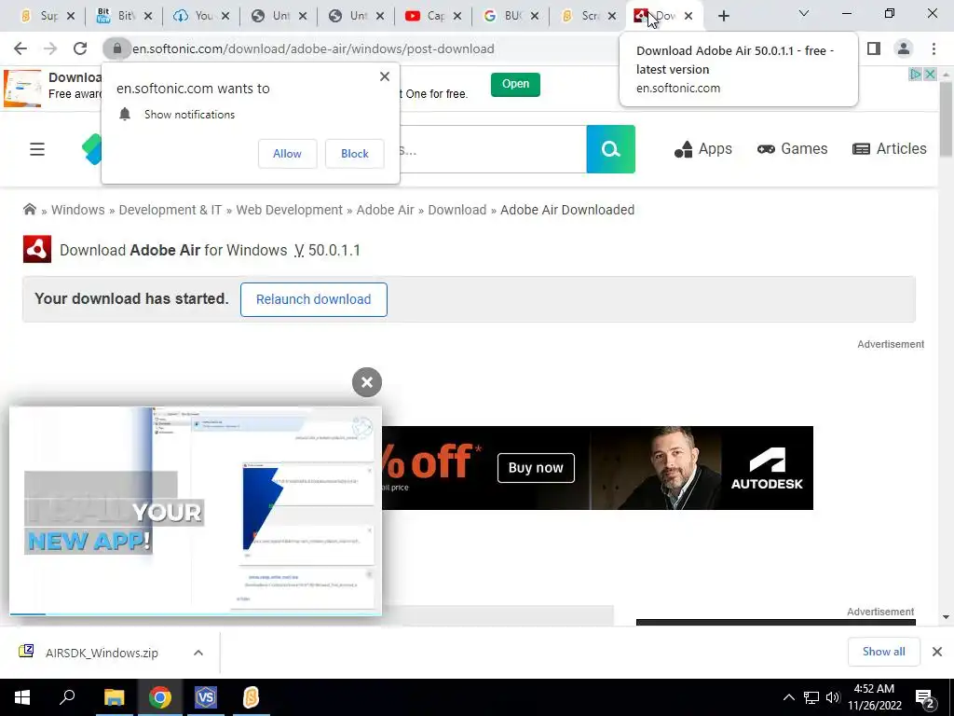954x716 pixels.
Task: Follow the Adobe Air breadcrumb link
Action: (x=385, y=210)
